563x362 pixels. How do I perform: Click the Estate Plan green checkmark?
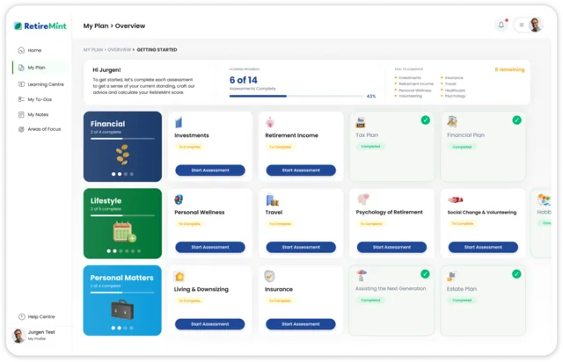point(516,274)
